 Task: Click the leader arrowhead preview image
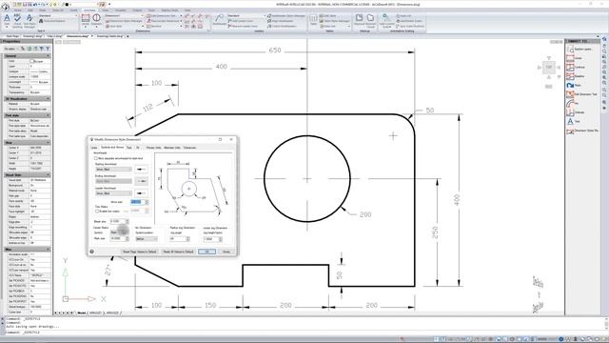(x=142, y=193)
